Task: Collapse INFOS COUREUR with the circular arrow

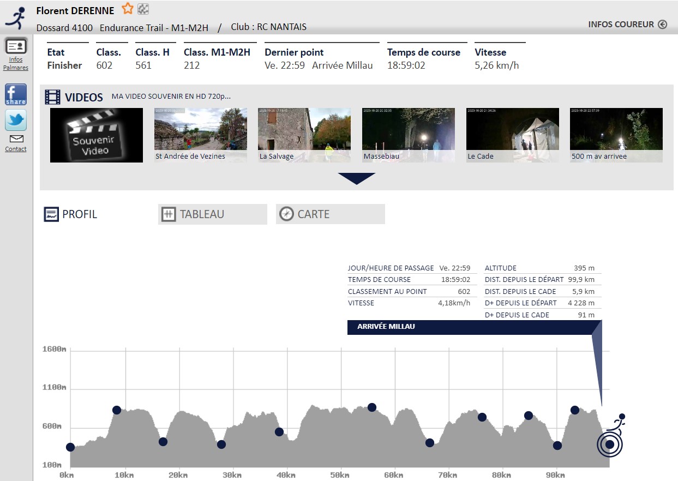Action: pos(663,24)
